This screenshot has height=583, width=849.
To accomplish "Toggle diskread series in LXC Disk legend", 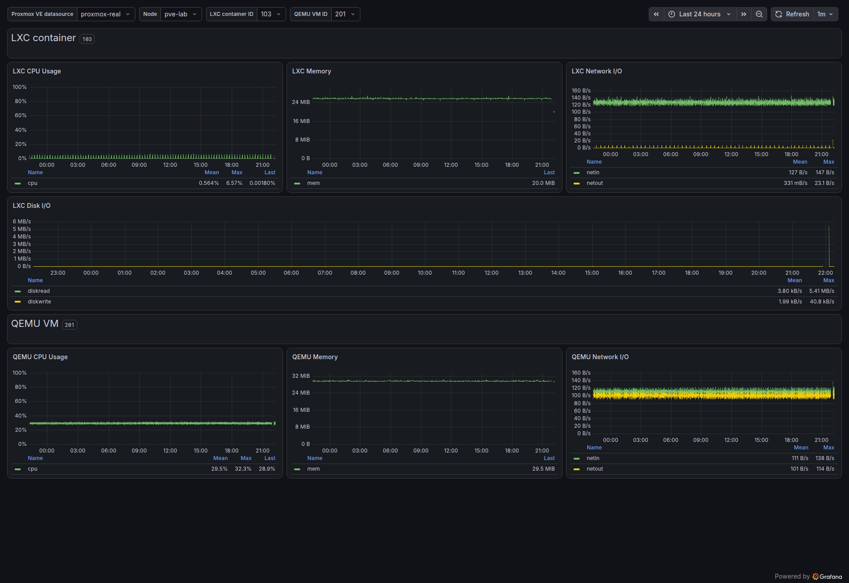I will click(x=38, y=291).
